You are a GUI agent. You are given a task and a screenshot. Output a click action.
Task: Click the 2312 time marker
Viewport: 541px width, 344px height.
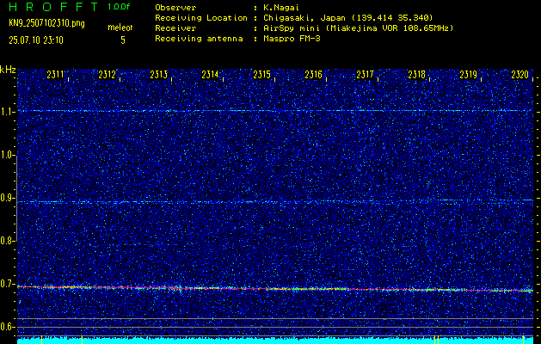(107, 75)
